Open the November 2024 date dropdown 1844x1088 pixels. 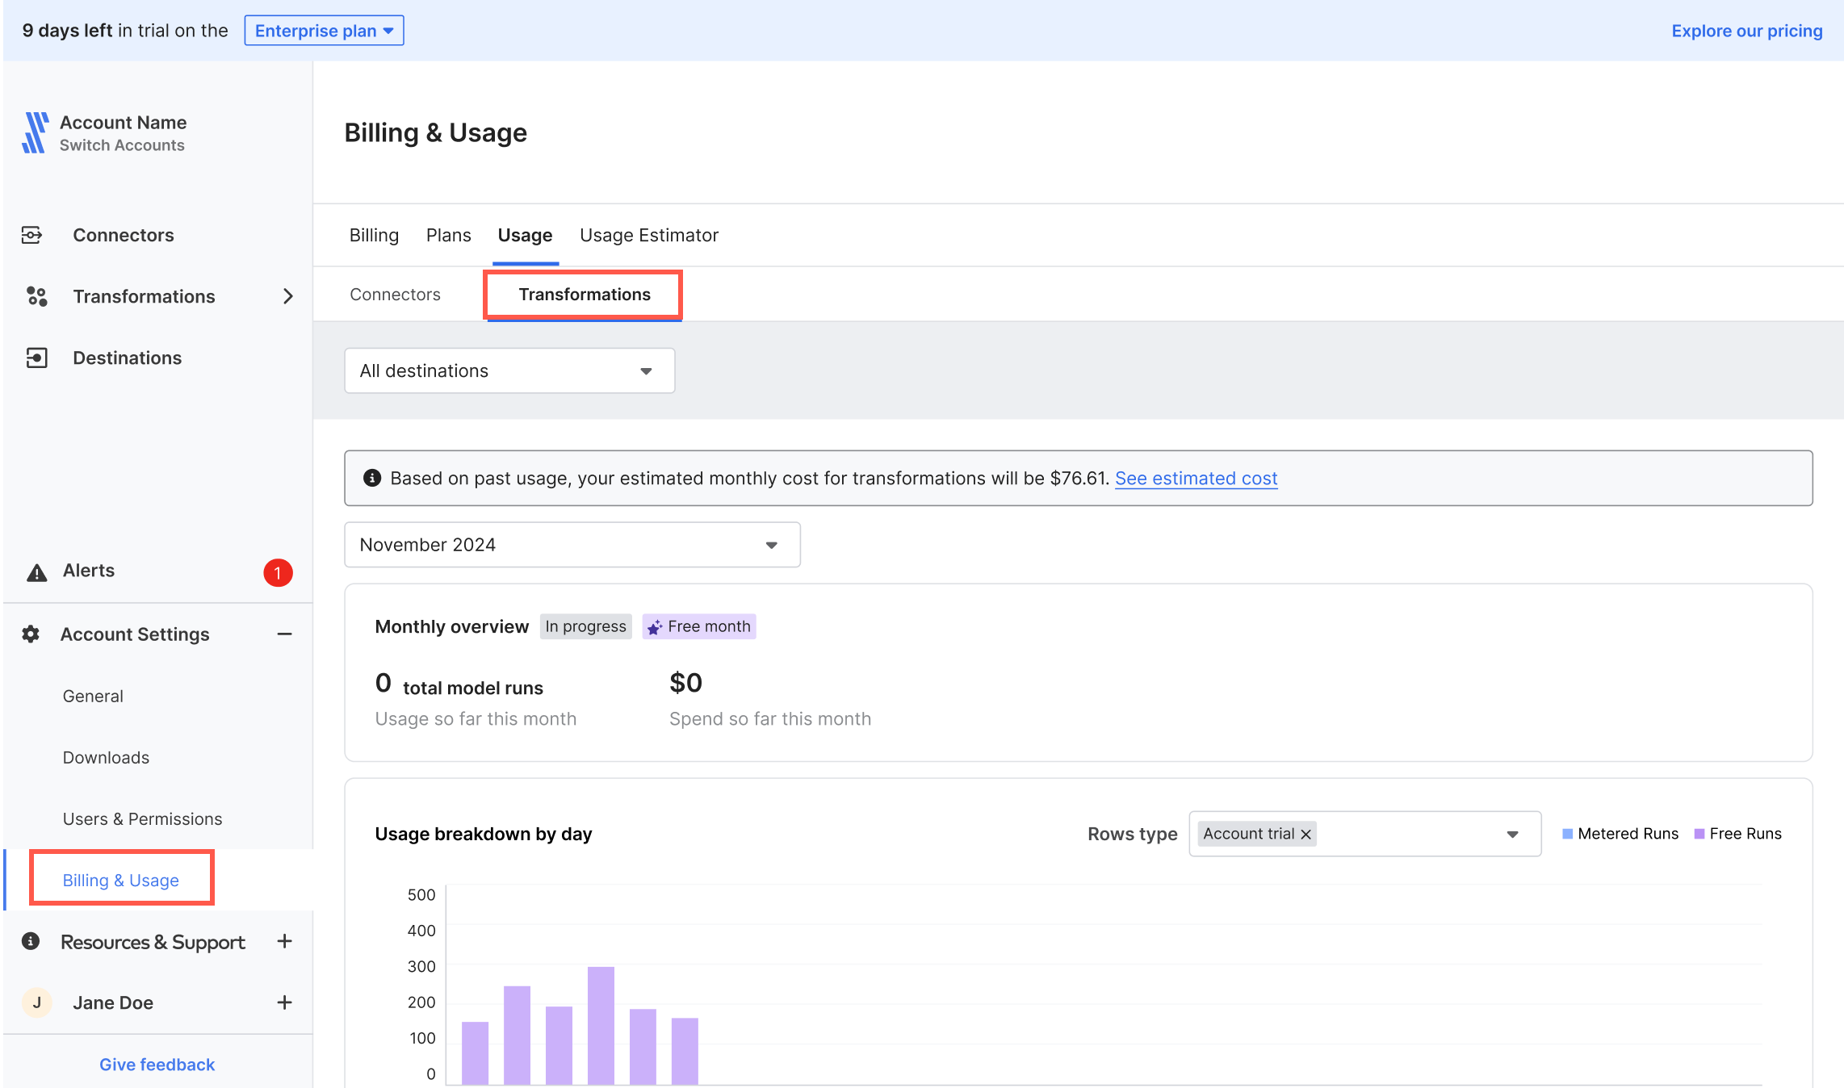coord(572,544)
